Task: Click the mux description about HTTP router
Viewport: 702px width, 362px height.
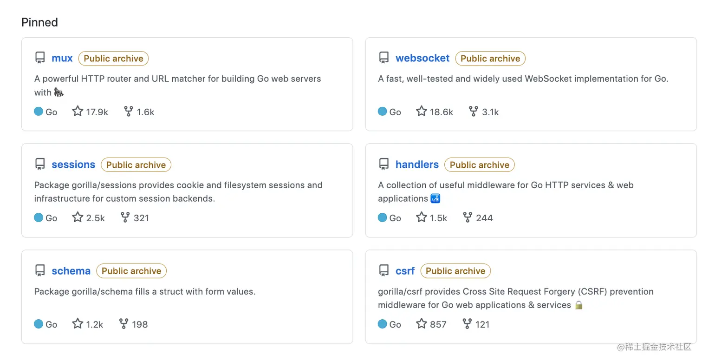Action: tap(178, 86)
